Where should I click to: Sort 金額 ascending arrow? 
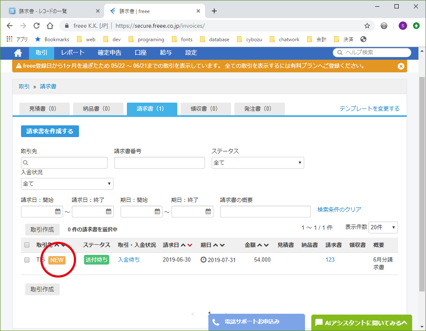tap(260, 245)
